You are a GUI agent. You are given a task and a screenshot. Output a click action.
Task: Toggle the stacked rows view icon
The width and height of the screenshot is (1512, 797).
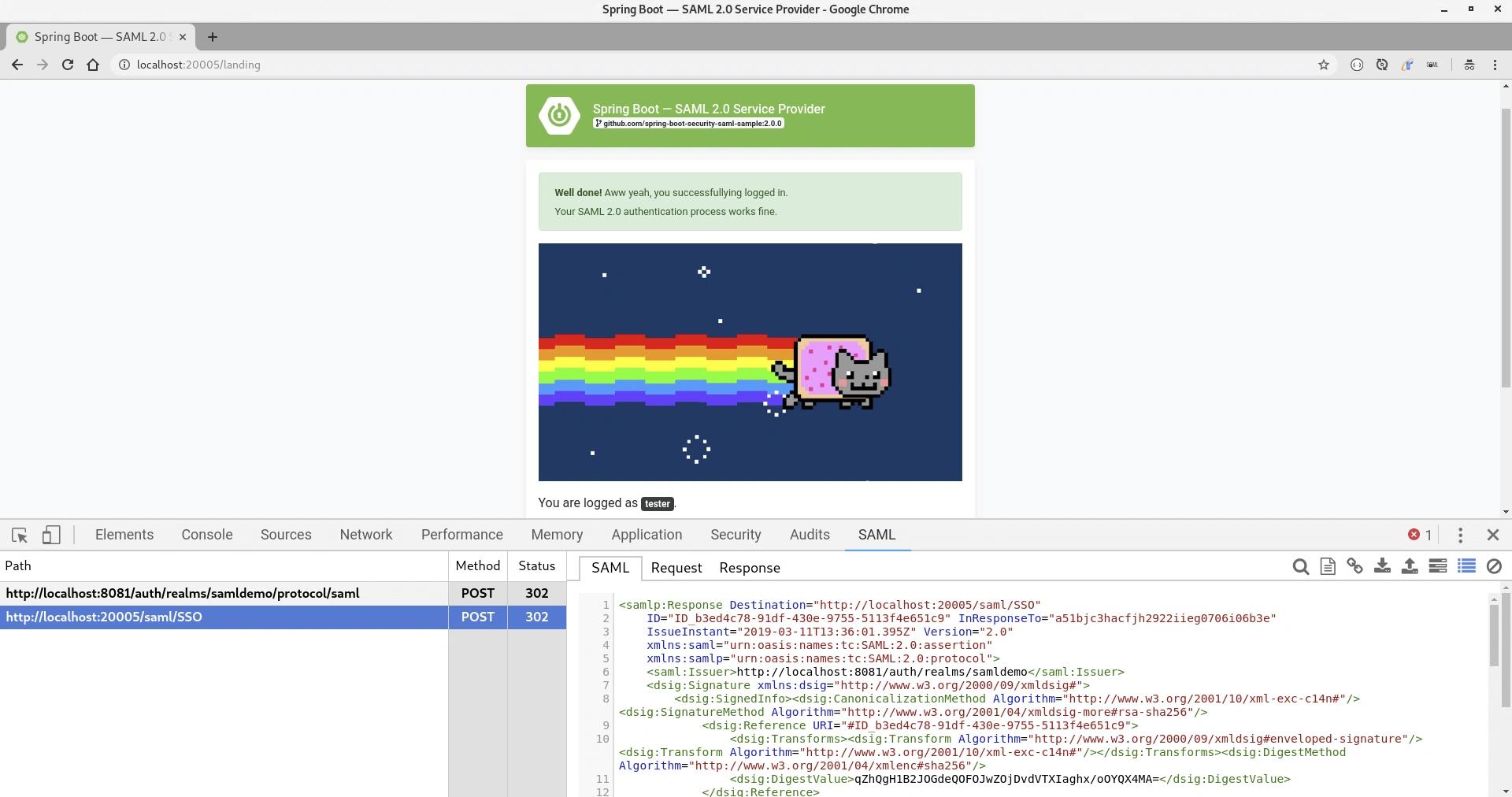tap(1438, 566)
